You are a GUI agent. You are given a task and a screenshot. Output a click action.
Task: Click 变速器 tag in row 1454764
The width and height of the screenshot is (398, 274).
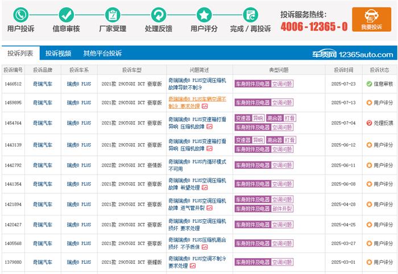[242, 118]
